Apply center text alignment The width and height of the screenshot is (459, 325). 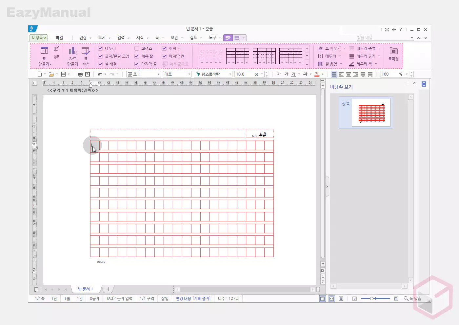349,74
